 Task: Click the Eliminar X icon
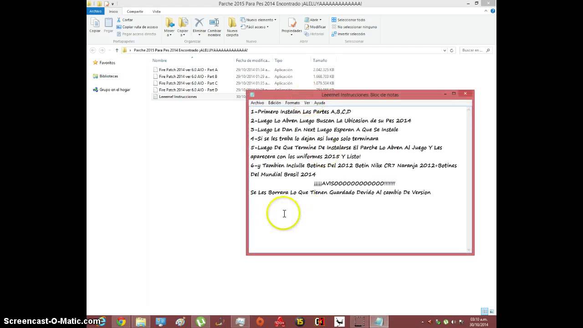(x=199, y=22)
